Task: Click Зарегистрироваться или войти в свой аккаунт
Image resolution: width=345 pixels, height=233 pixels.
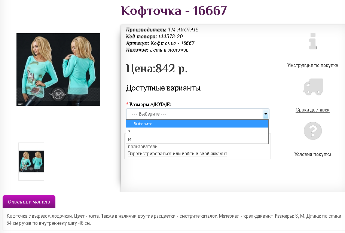Action: coord(177,154)
